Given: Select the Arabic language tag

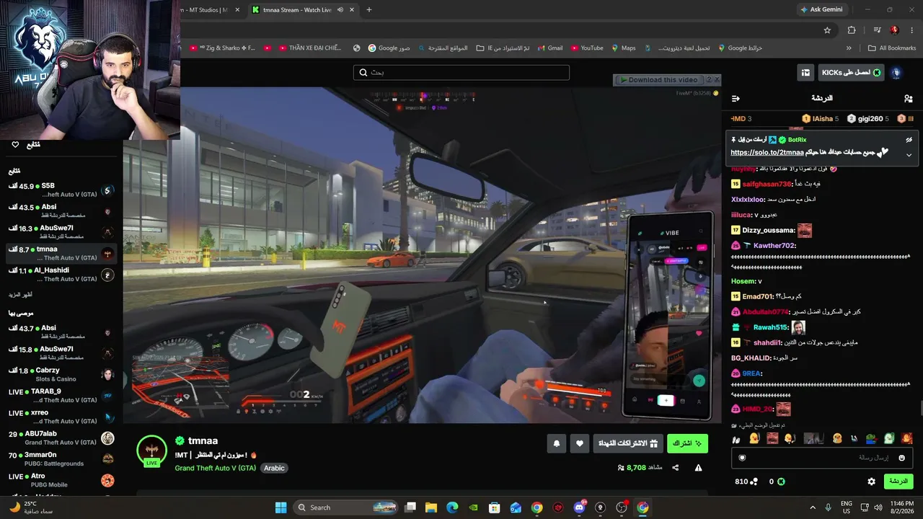Looking at the screenshot, I should tap(274, 468).
